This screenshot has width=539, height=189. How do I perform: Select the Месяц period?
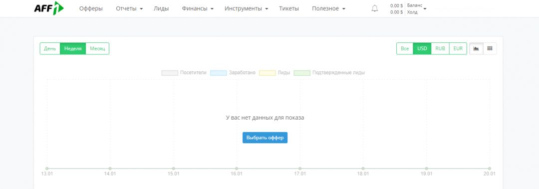tap(97, 48)
